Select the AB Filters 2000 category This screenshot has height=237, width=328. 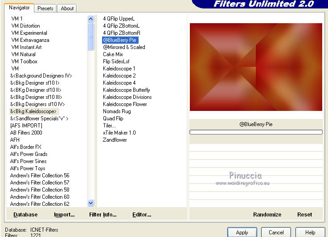click(26, 132)
